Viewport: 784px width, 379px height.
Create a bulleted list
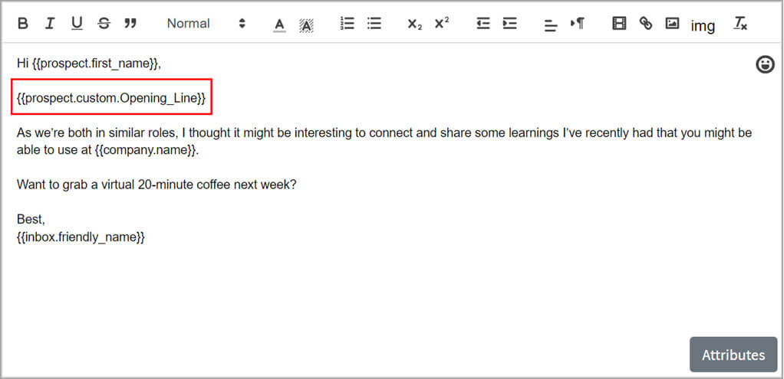(x=374, y=24)
